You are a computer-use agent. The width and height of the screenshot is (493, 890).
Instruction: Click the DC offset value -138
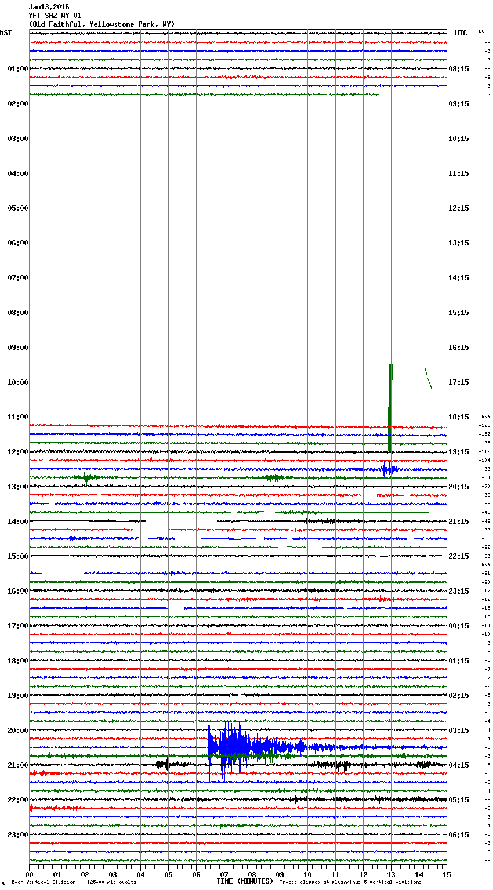point(485,443)
